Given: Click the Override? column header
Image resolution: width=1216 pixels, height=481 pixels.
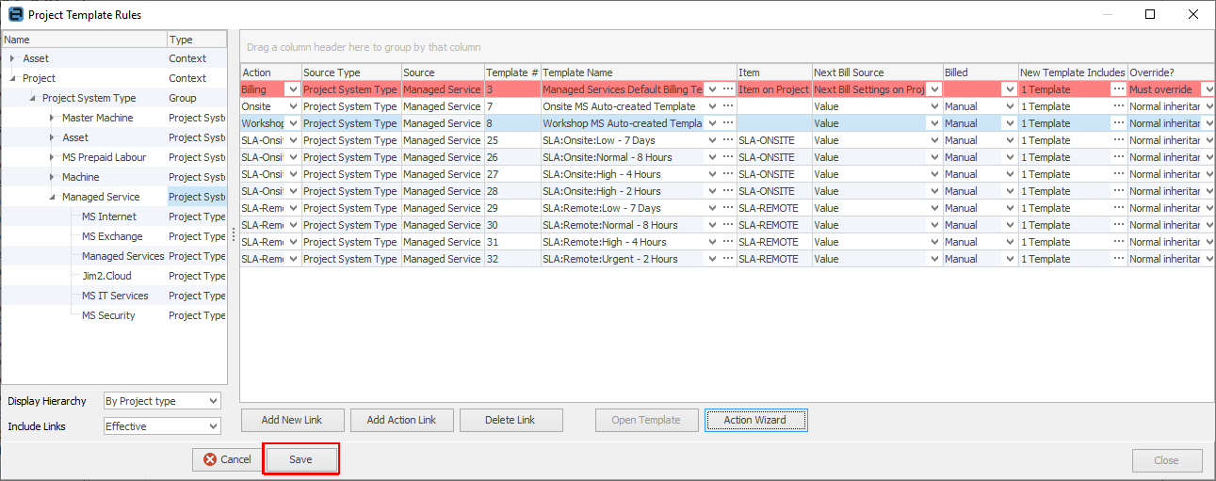Looking at the screenshot, I should pyautogui.click(x=1172, y=72).
